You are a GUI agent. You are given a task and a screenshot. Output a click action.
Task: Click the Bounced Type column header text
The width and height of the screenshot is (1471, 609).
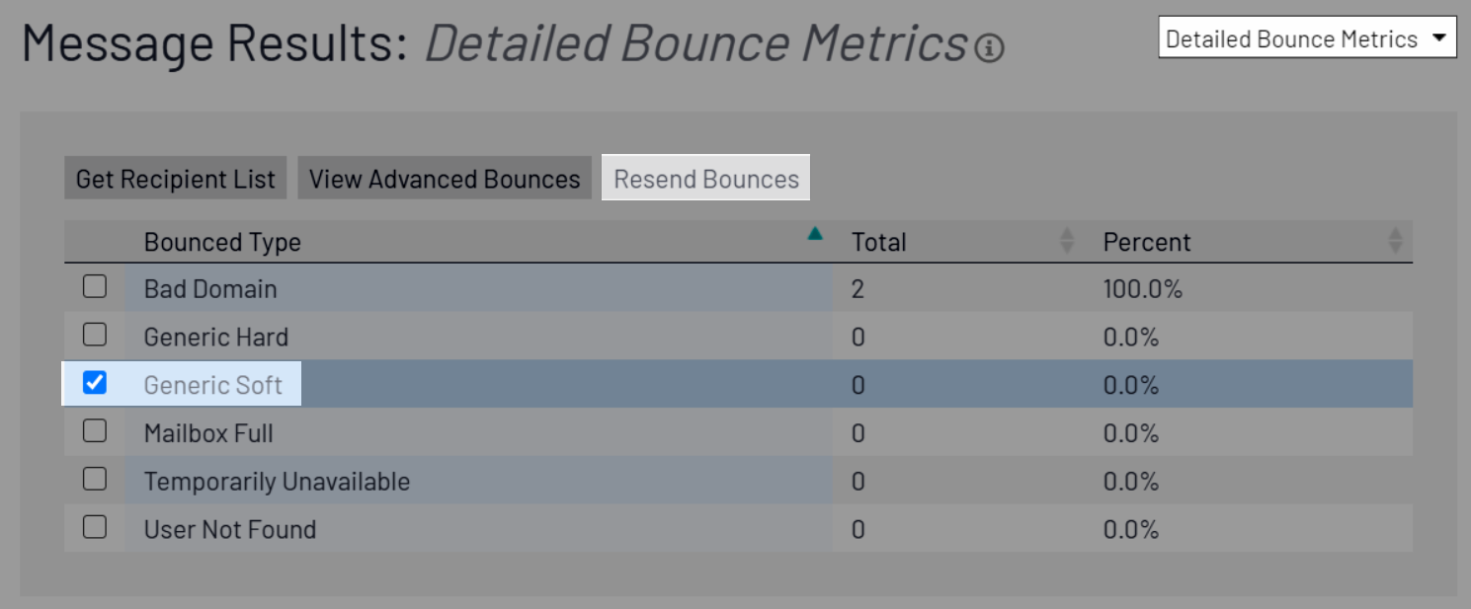tap(222, 243)
